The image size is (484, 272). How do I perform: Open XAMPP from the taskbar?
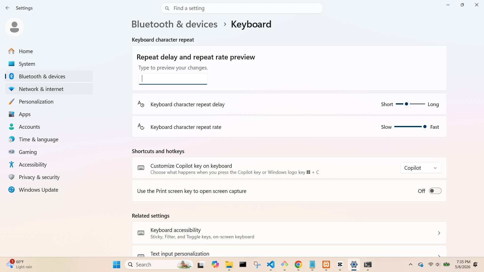(x=326, y=264)
